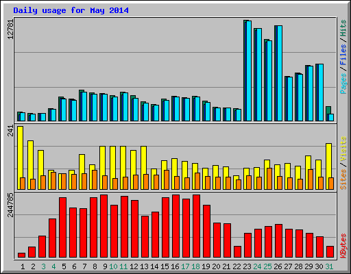Click day label 23 on x-axis

pos(247,266)
